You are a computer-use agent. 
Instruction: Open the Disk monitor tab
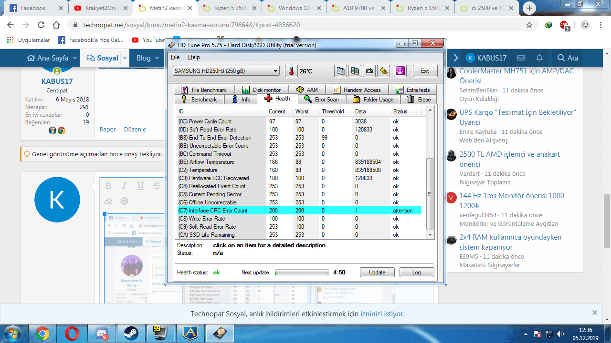[x=262, y=90]
